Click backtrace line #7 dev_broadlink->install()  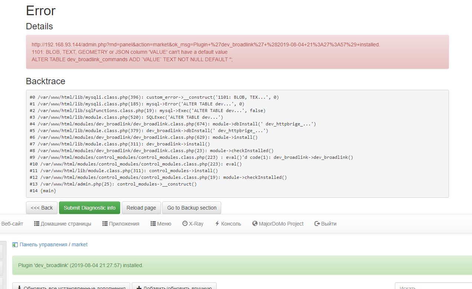[120, 144]
